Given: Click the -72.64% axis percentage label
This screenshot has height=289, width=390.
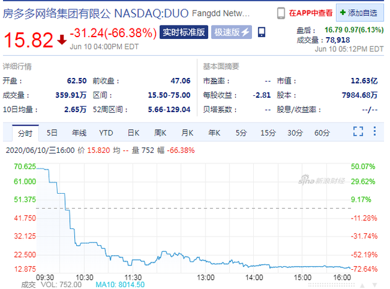Looking at the screenshot, I should (x=364, y=269).
